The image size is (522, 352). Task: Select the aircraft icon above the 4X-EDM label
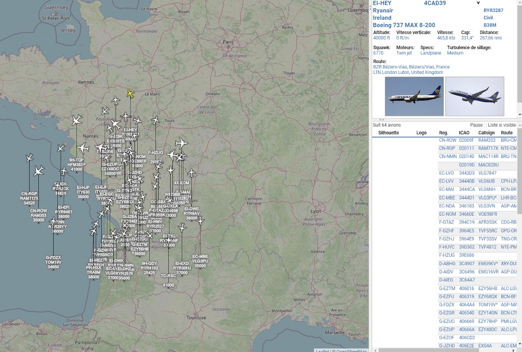[x=181, y=143]
